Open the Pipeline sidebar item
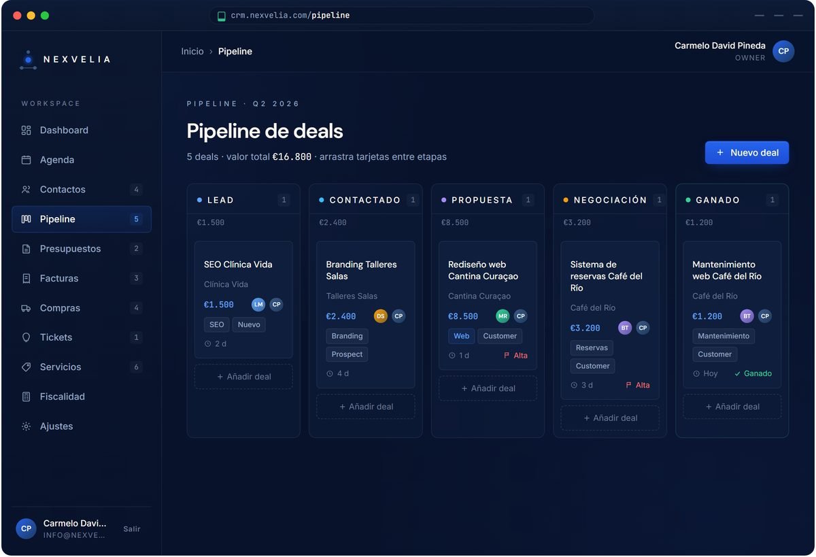 [82, 219]
